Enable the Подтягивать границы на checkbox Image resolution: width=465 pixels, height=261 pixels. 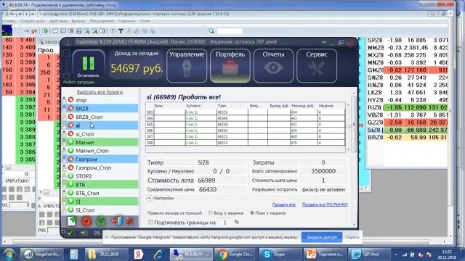150,223
